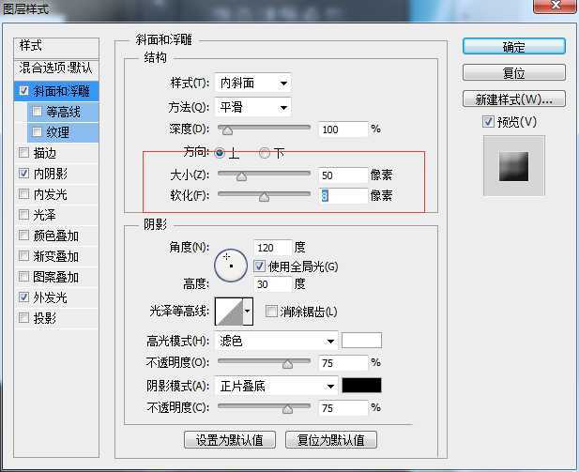
Task: Enable the 描边 checkbox
Action: pyautogui.click(x=23, y=152)
